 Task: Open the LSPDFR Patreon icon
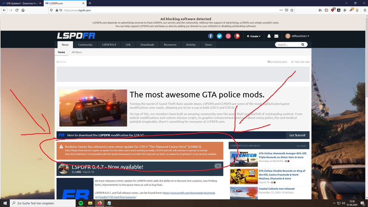(x=237, y=36)
